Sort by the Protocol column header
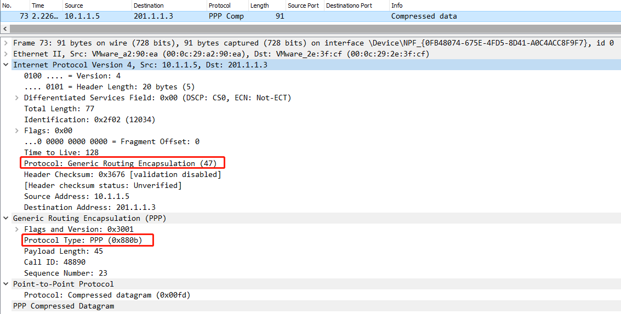621x314 pixels. coord(219,5)
